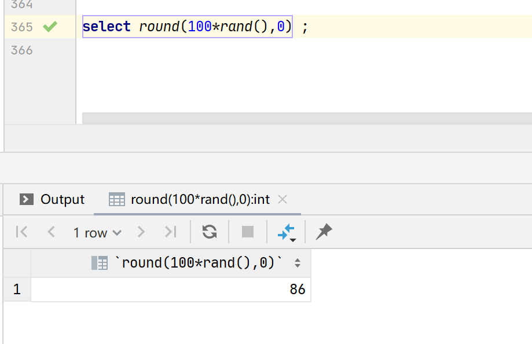Screen dimensions: 532x344
Task: Reload the query result data
Action: (x=210, y=232)
